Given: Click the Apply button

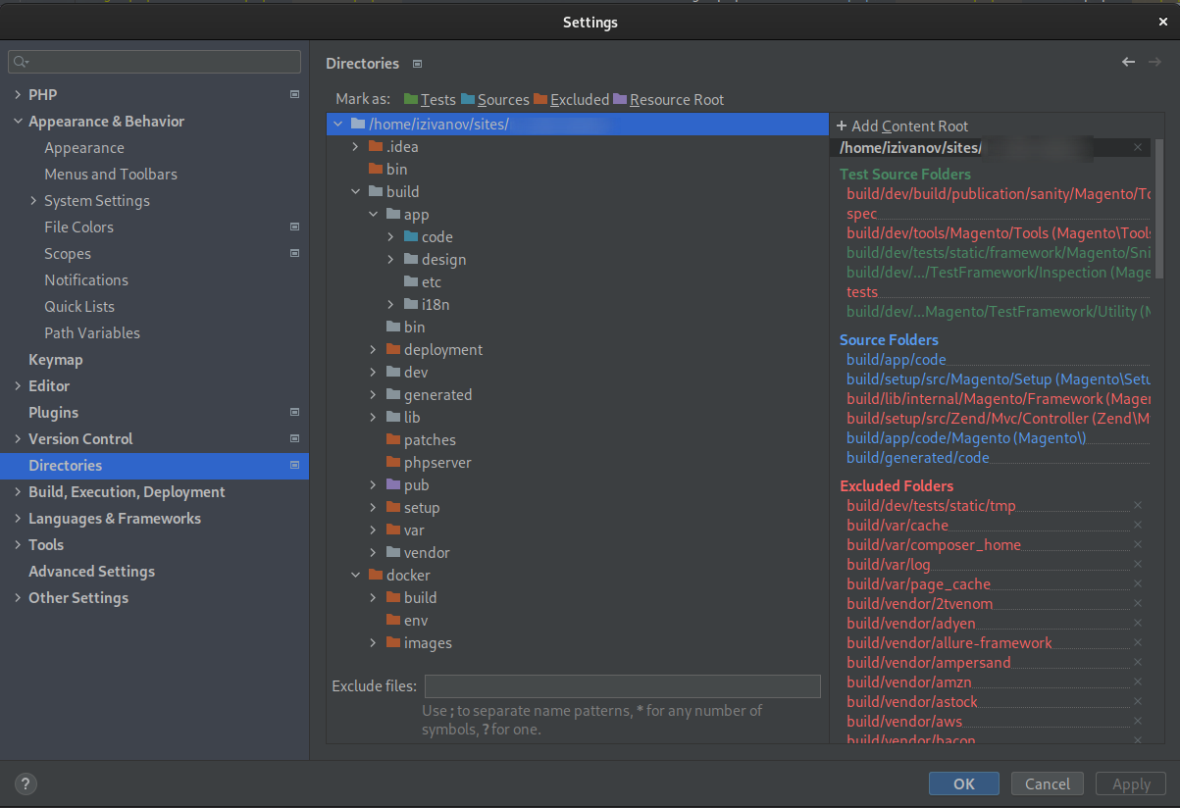Looking at the screenshot, I should click(x=1131, y=783).
